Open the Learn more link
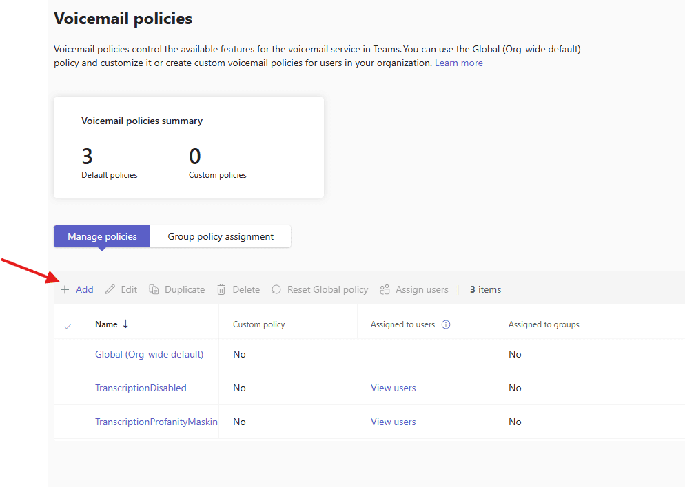 click(x=458, y=63)
